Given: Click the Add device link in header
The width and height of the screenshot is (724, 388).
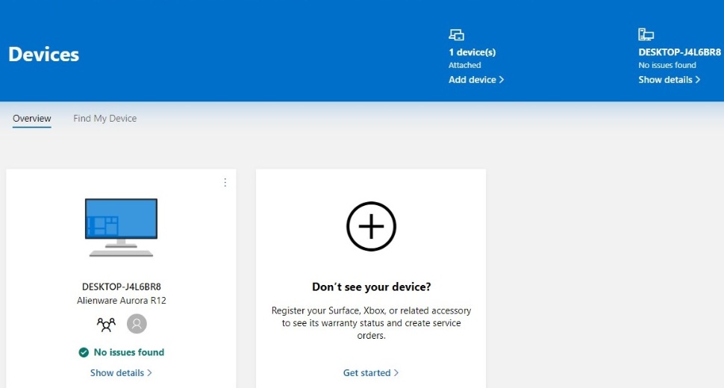Looking at the screenshot, I should [476, 80].
